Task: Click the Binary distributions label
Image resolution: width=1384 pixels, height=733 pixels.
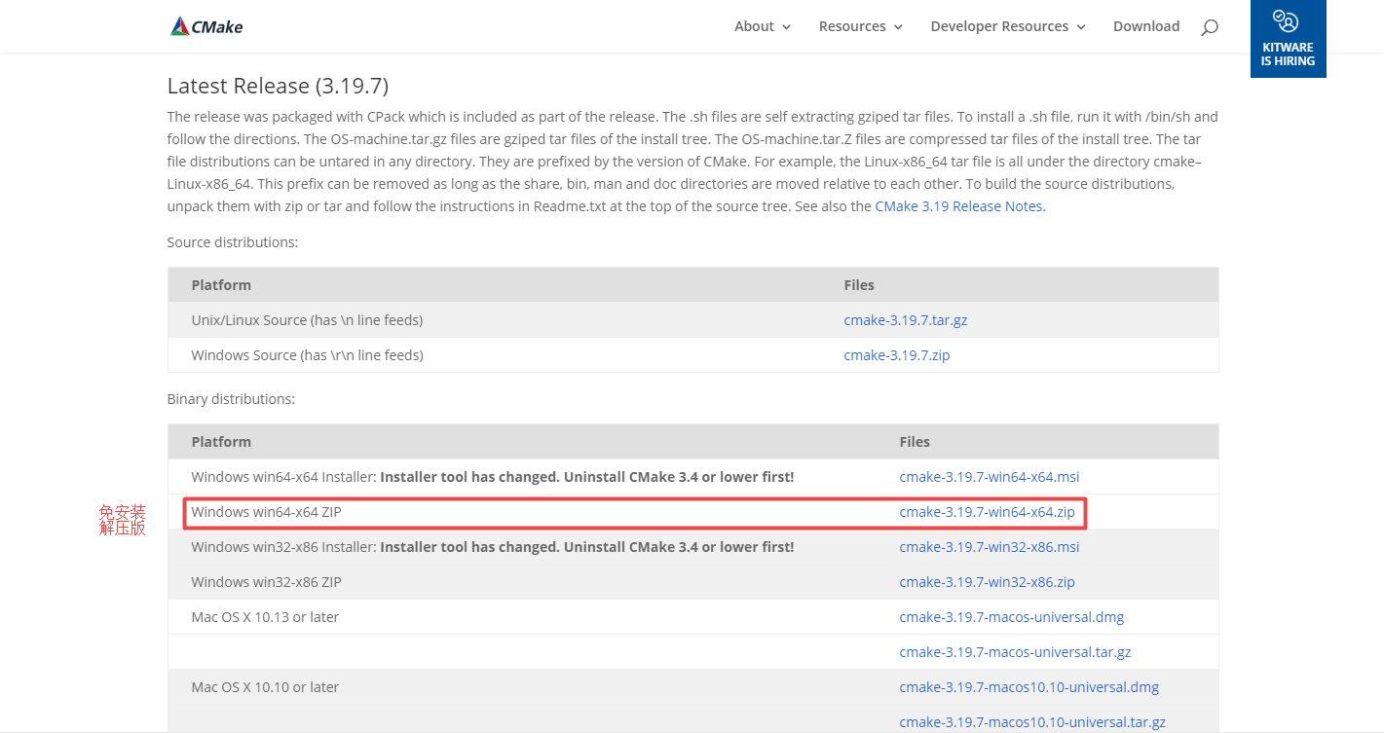Action: [231, 399]
